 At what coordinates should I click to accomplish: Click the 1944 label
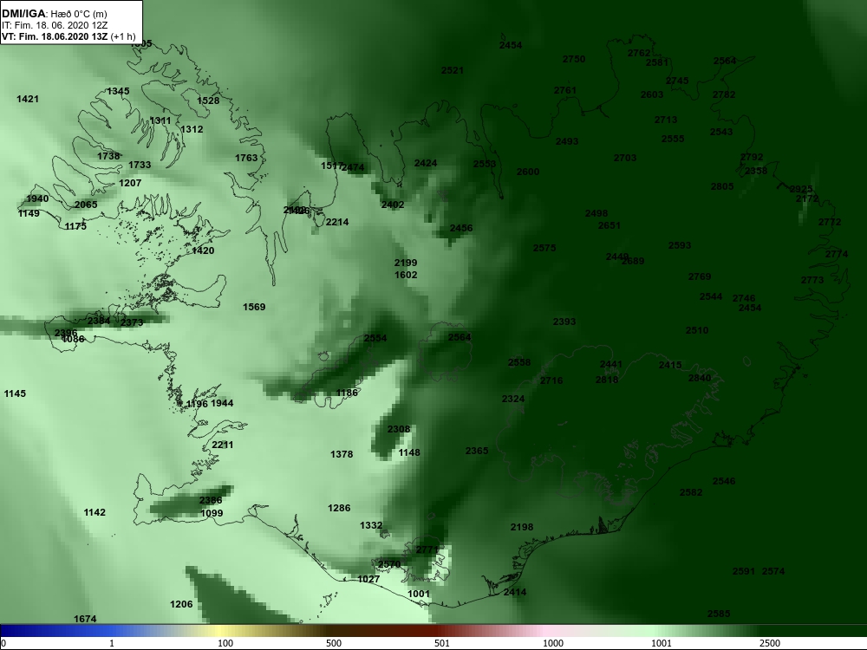[x=222, y=404]
